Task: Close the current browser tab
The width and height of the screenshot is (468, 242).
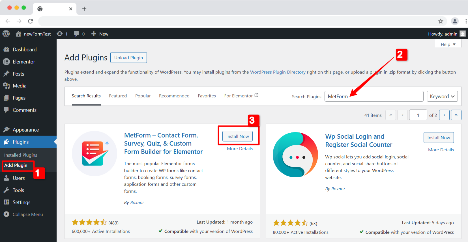Action: coord(71,9)
